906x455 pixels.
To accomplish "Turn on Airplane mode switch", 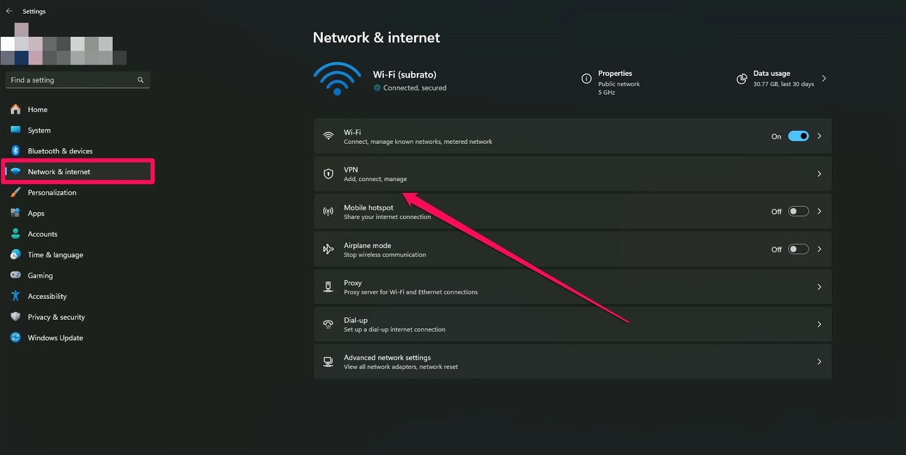I will (798, 249).
